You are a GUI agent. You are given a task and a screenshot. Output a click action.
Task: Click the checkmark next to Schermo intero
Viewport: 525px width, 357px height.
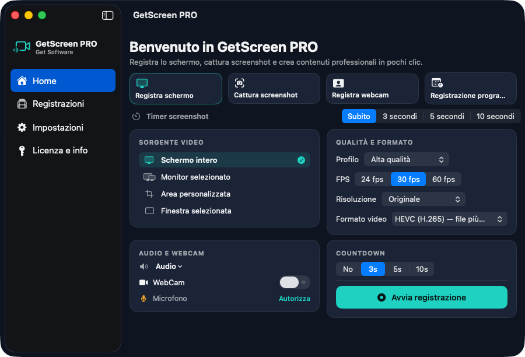[301, 160]
